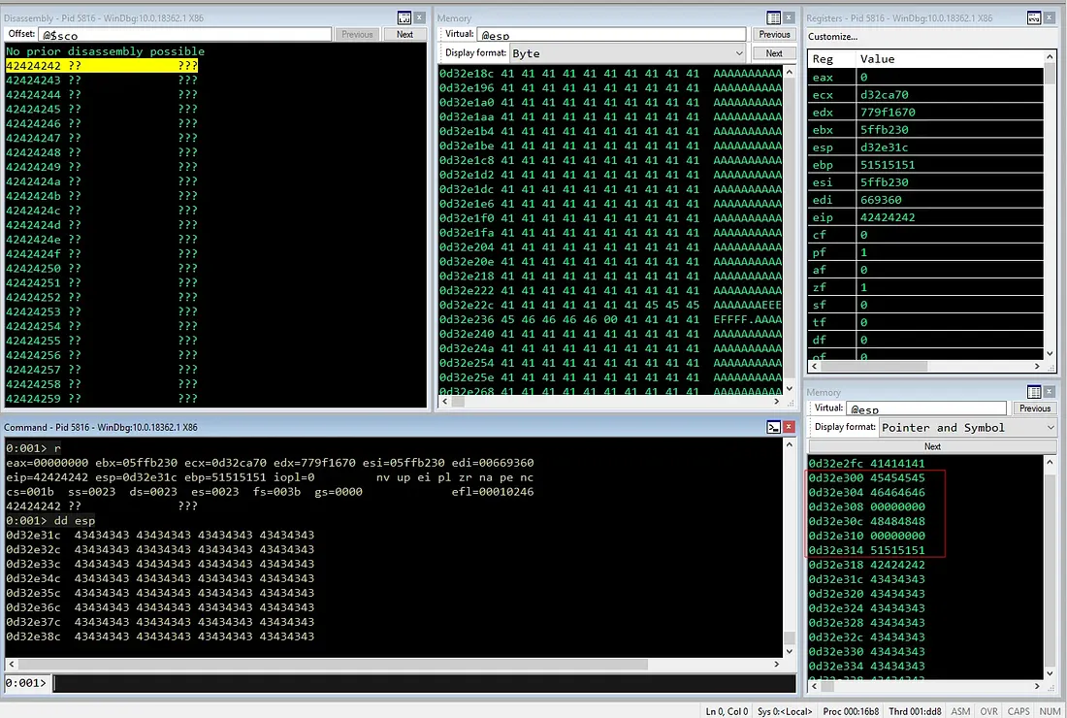Screen dimensions: 1067x718
Task: Select the disassembly line 42424250
Action: click(x=102, y=268)
